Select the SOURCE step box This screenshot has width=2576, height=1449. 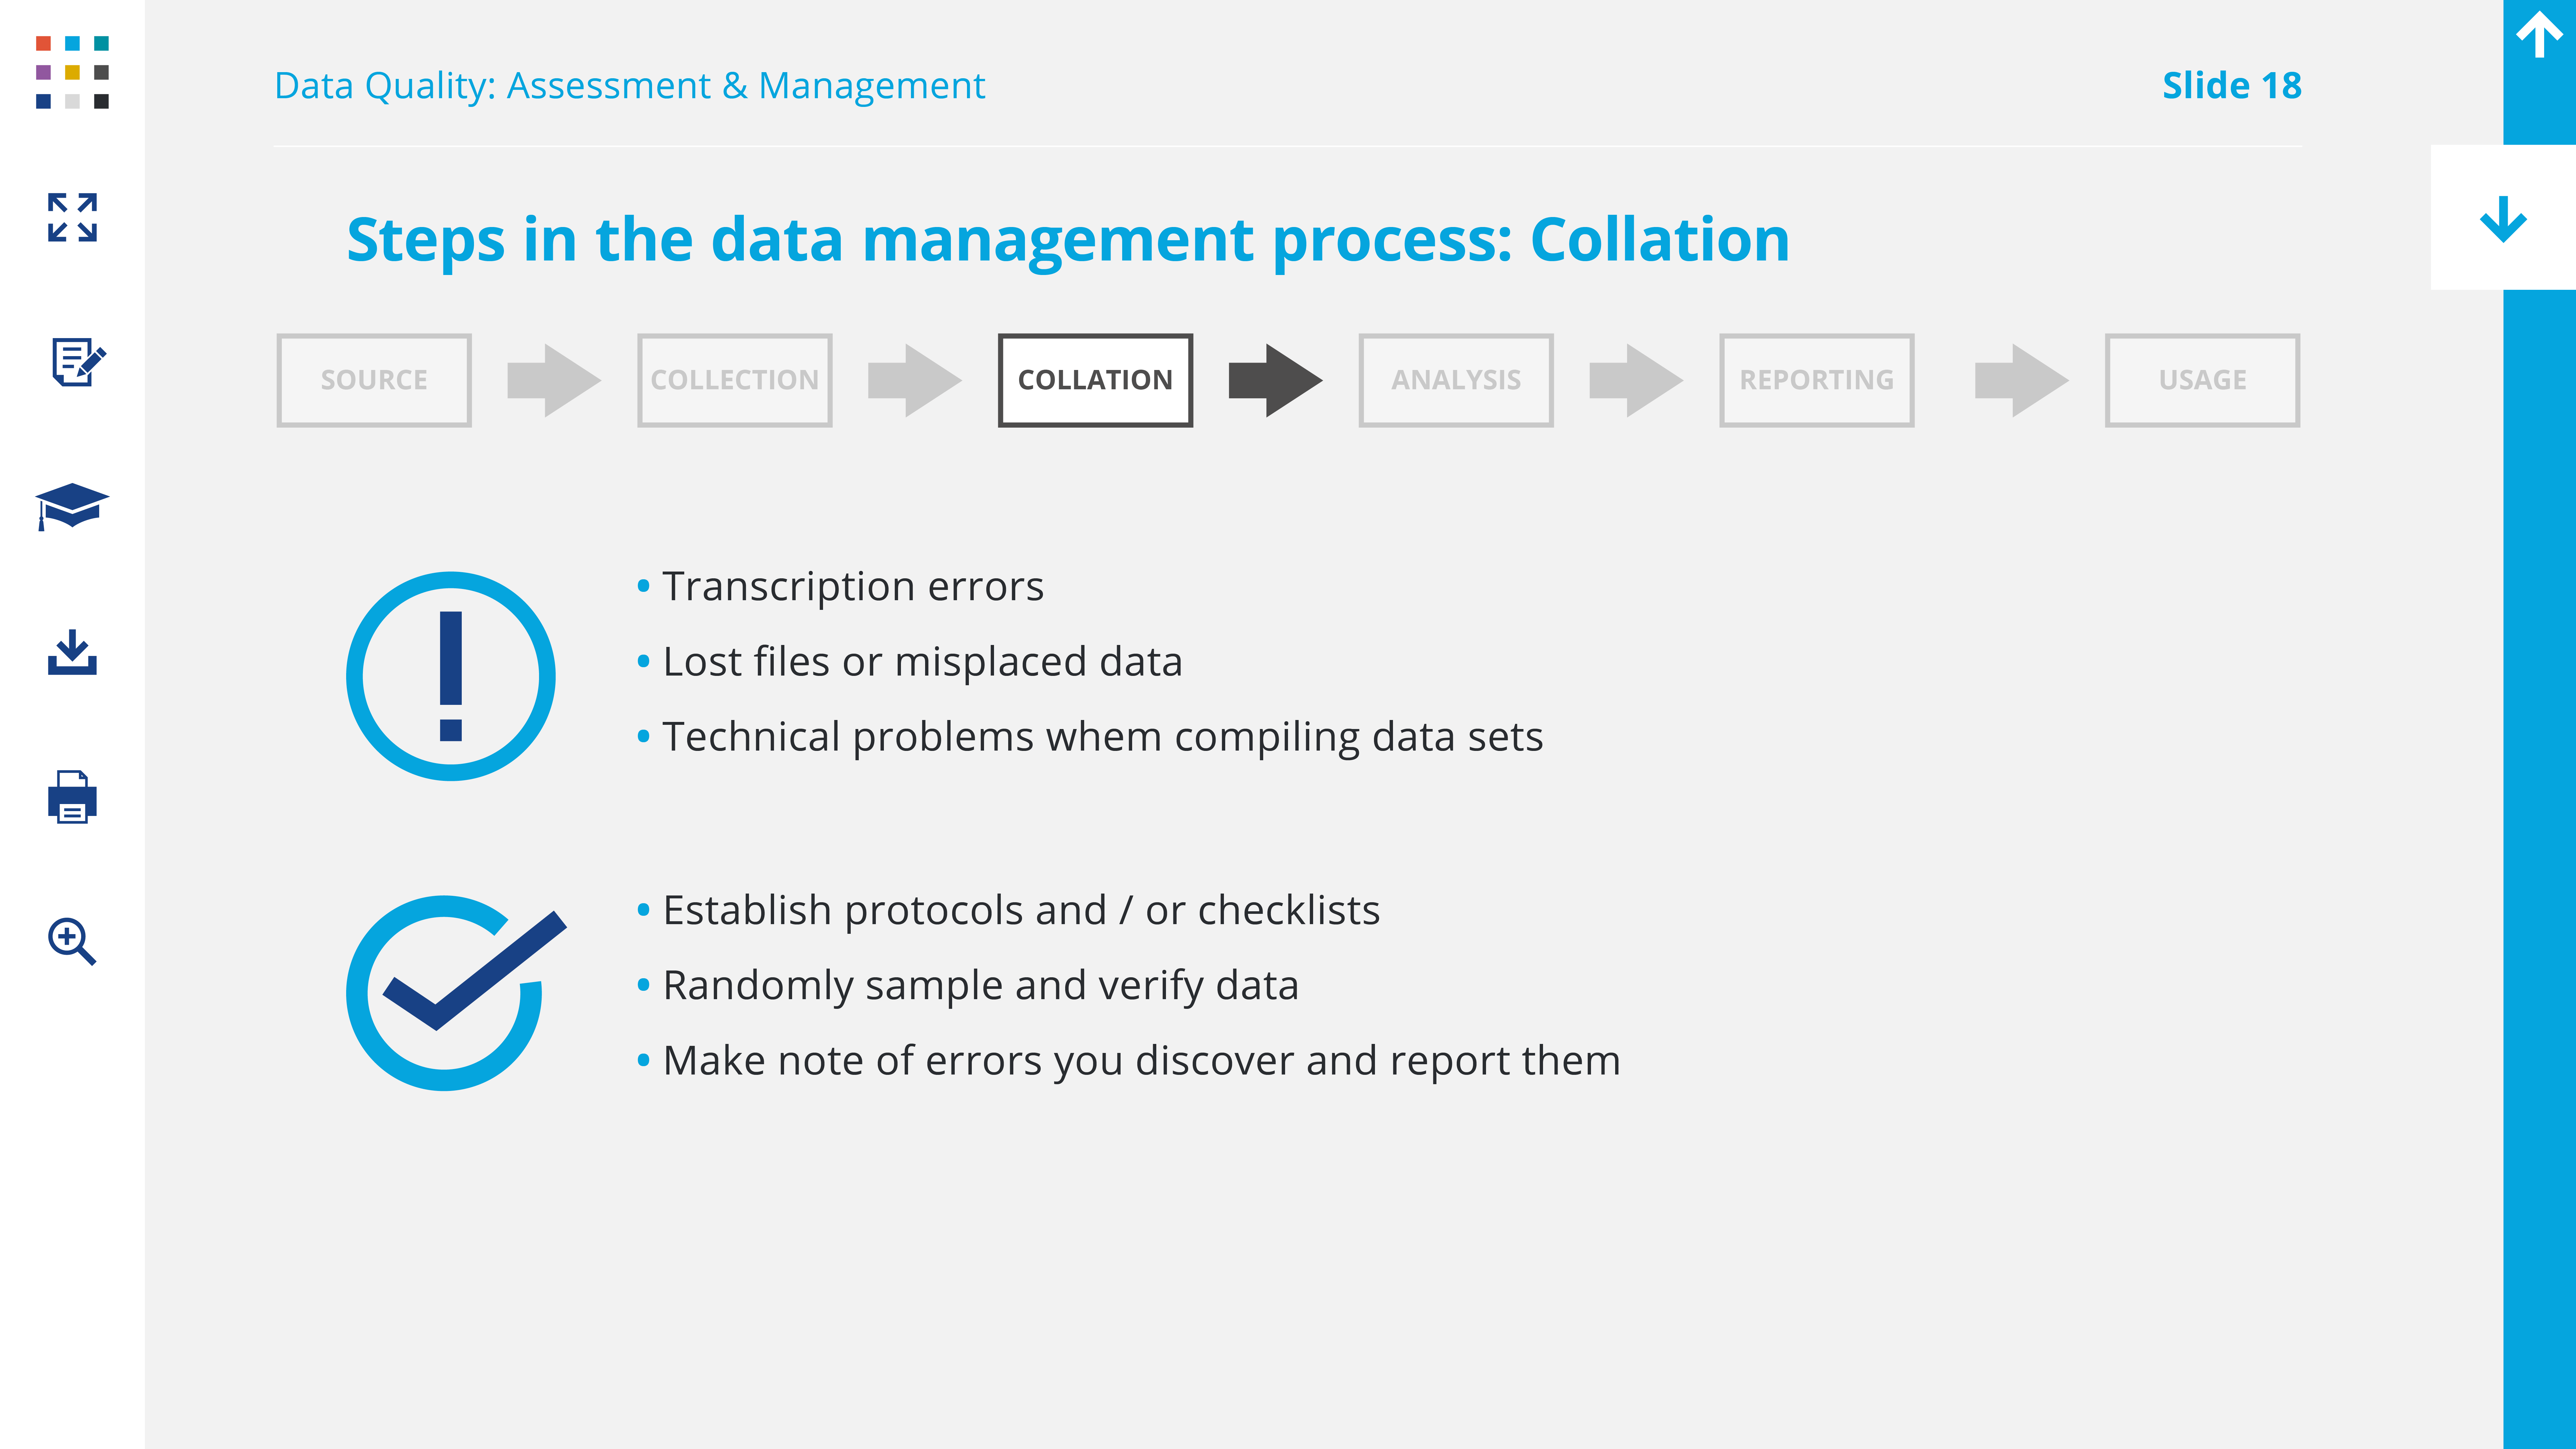pos(374,380)
